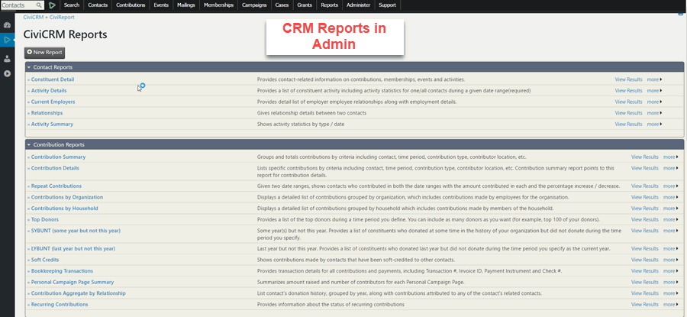
Task: Open the Cases menu
Action: 282,5
